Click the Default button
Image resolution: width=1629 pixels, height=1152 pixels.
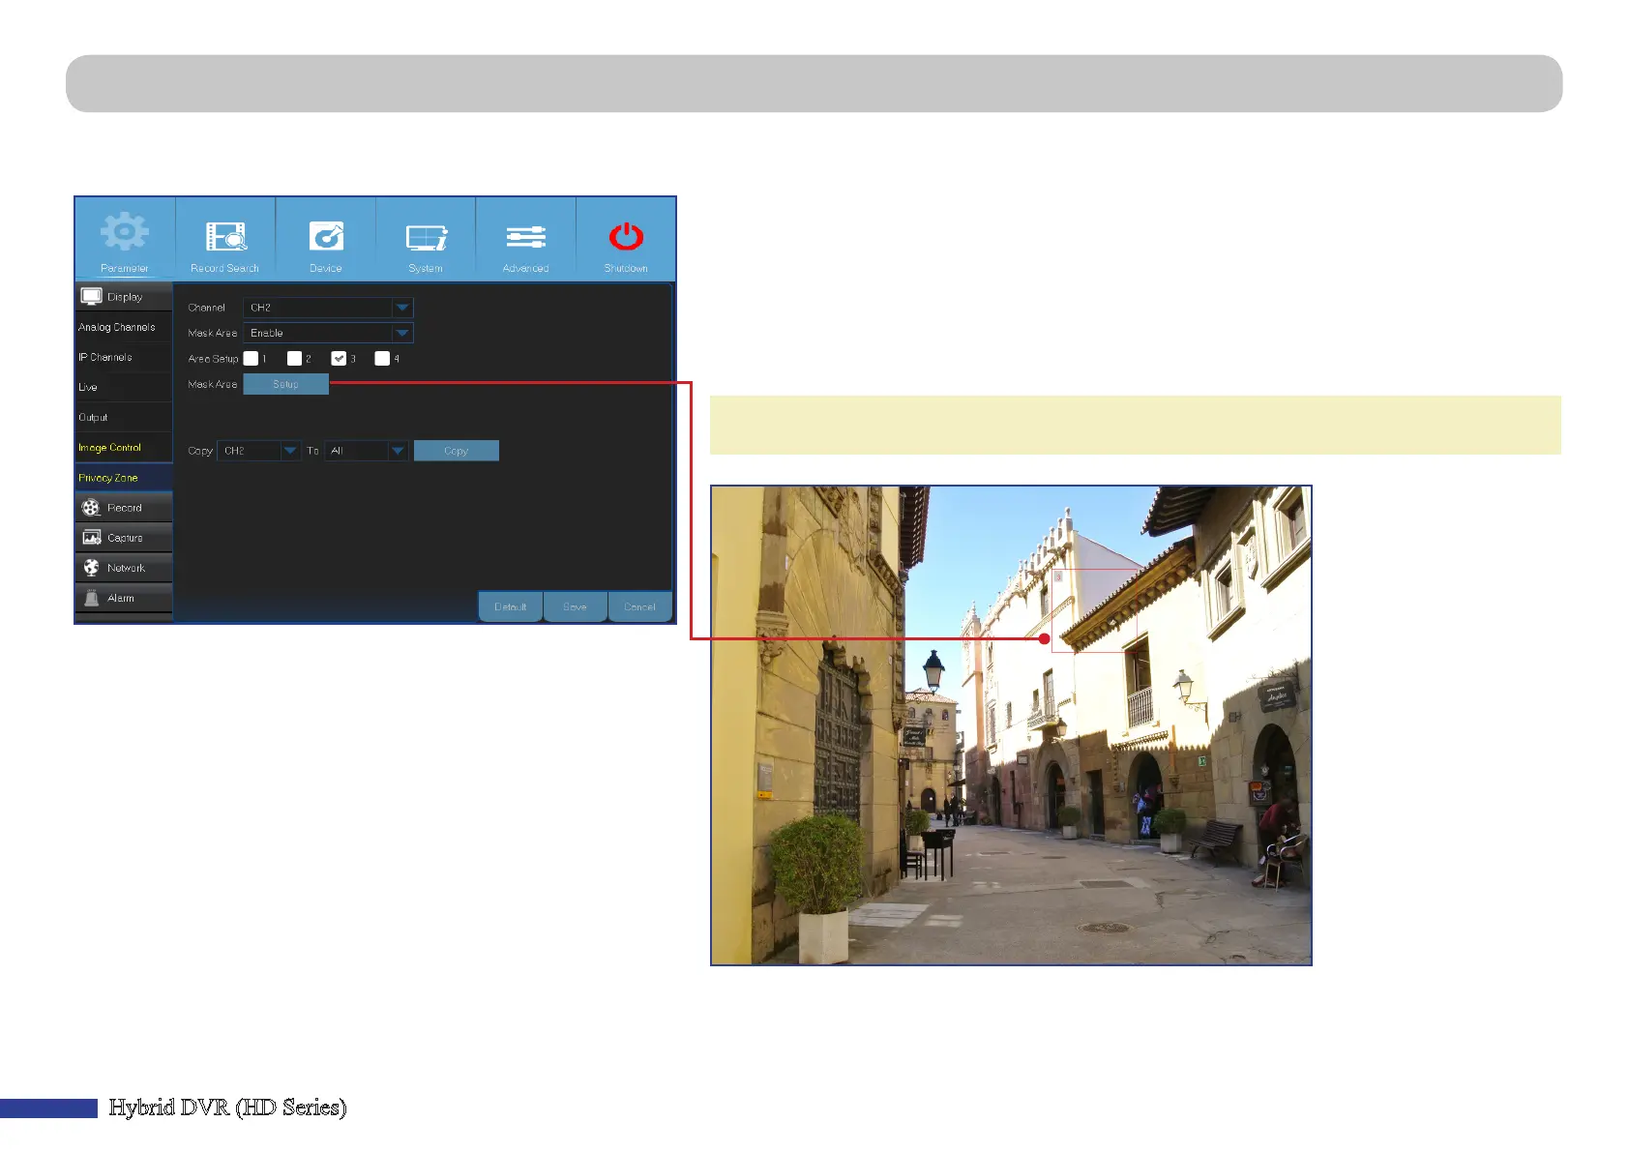click(511, 606)
